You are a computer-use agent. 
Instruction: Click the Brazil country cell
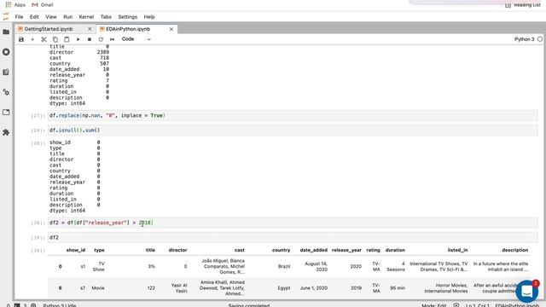[284, 266]
